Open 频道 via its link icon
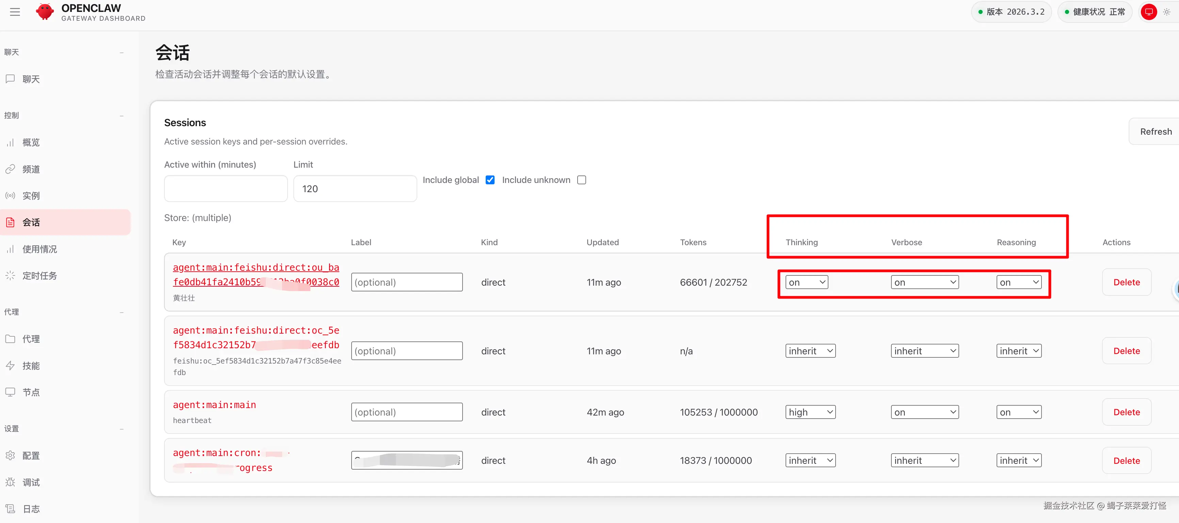This screenshot has width=1179, height=523. pos(10,169)
